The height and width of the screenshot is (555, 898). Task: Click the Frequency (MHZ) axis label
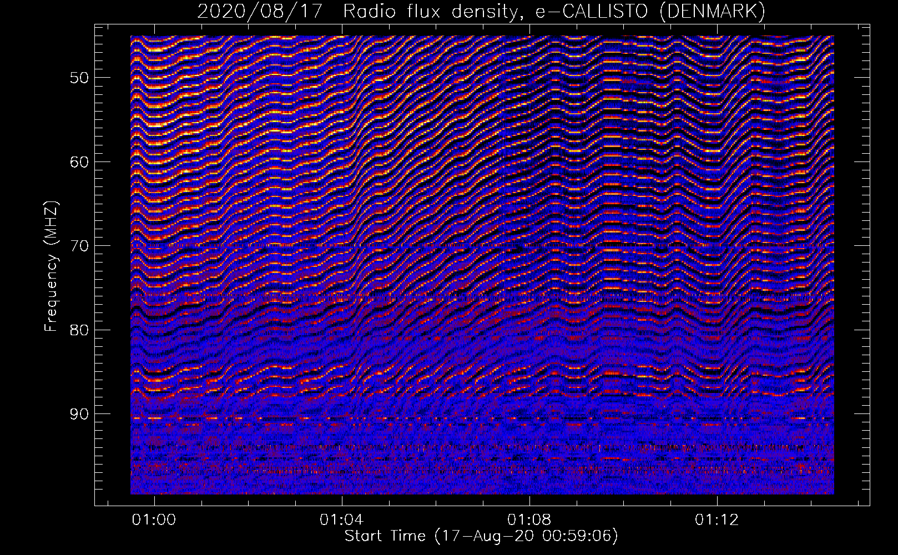click(x=51, y=266)
